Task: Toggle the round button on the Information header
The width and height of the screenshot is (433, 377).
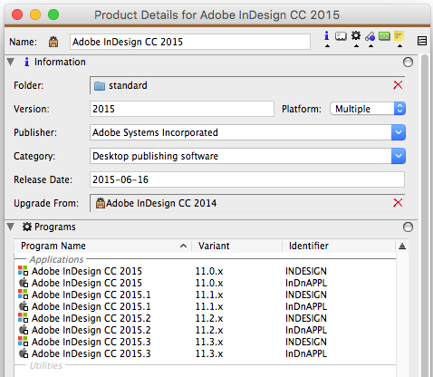Action: point(408,63)
